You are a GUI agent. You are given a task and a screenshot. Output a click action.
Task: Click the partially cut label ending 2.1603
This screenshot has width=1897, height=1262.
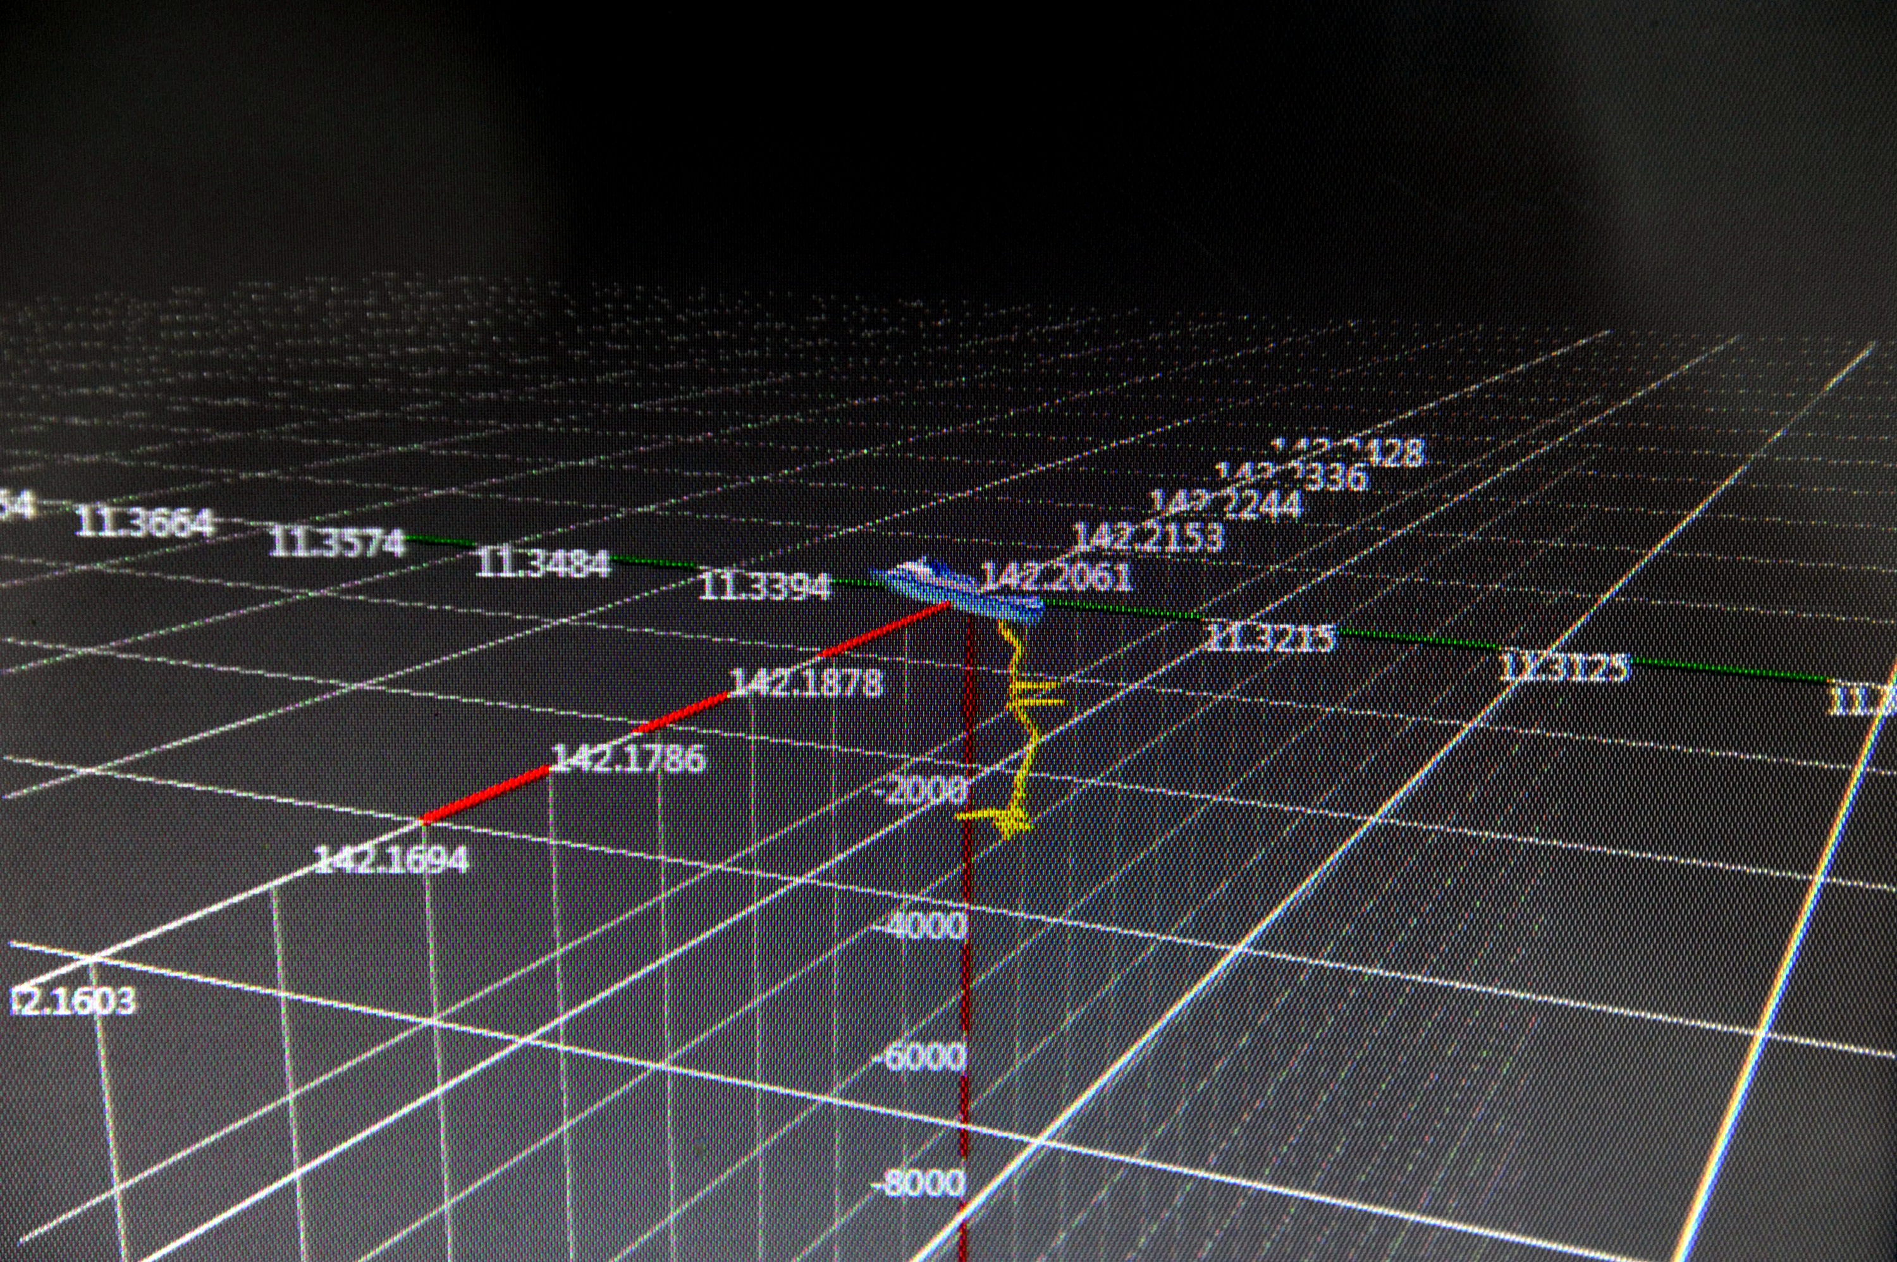73,1002
